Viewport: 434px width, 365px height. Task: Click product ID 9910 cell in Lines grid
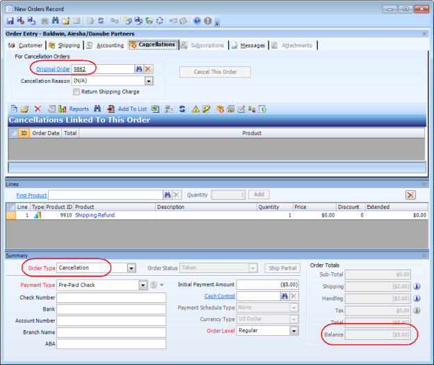click(x=58, y=215)
